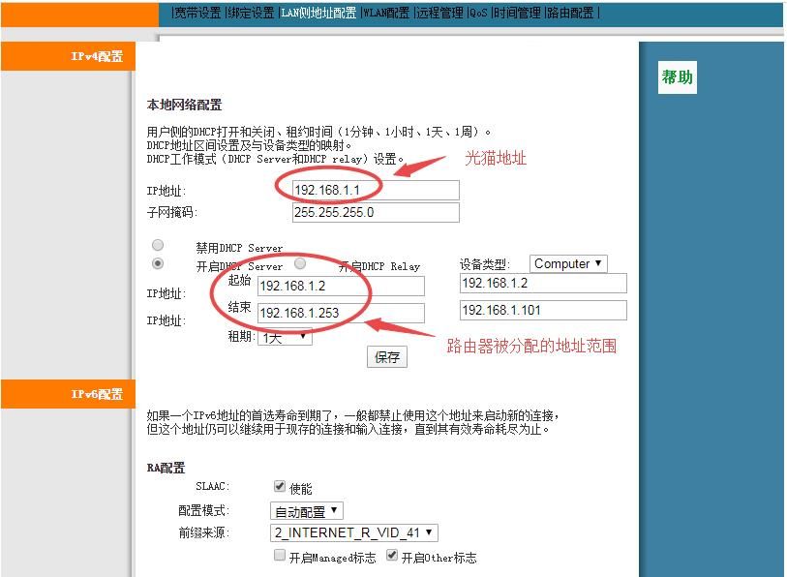Click the 帮助 help button
Screen dimensions: 787x577
(x=677, y=77)
